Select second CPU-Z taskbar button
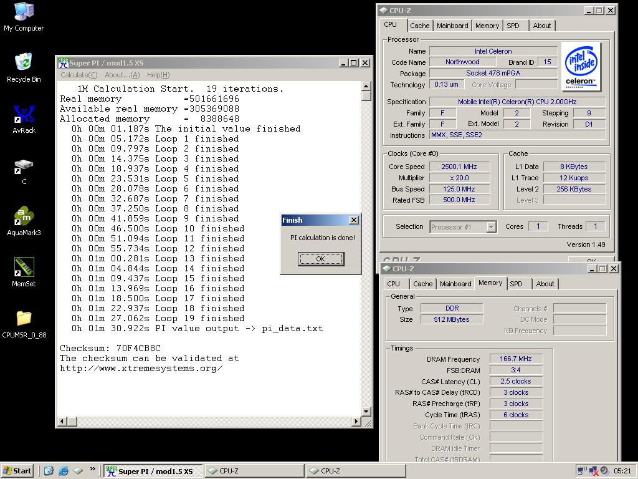The height and width of the screenshot is (479, 638). click(x=356, y=471)
